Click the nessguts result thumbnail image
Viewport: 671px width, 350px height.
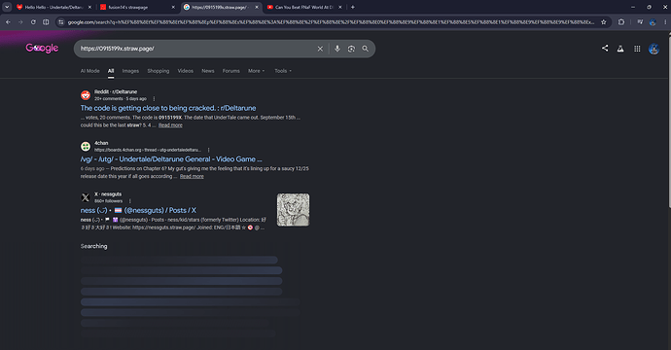point(293,210)
